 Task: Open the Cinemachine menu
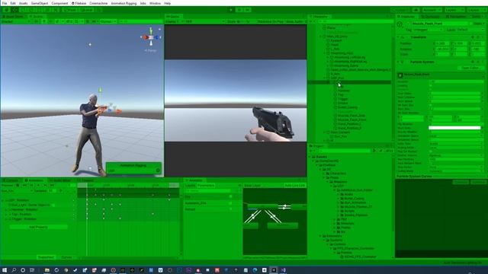click(98, 3)
